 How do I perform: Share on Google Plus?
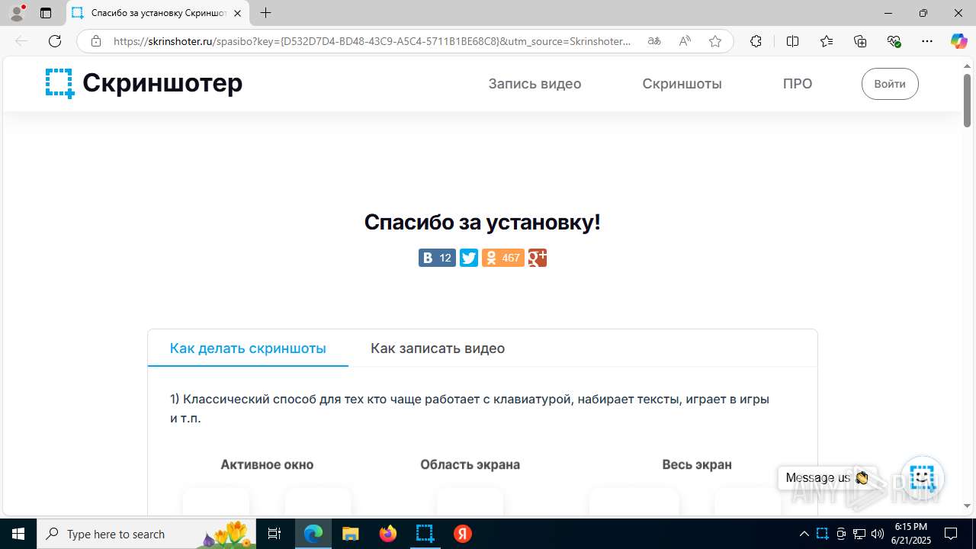538,258
